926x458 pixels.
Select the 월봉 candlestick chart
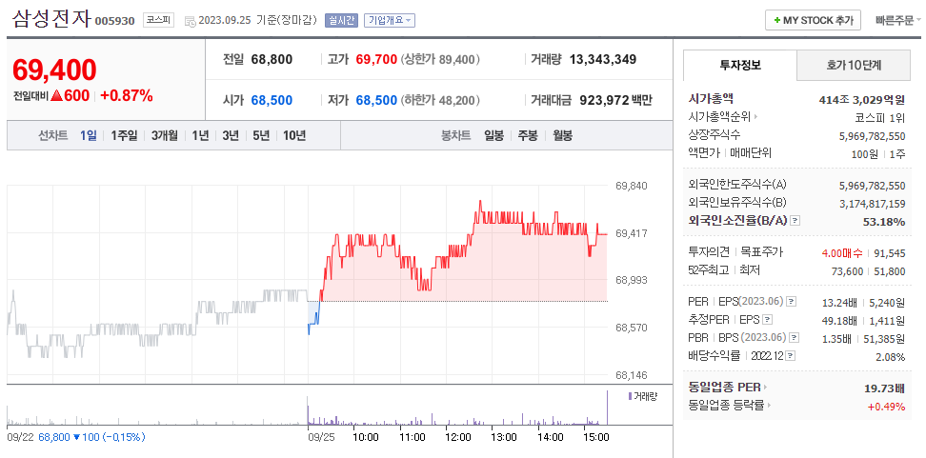coord(563,136)
